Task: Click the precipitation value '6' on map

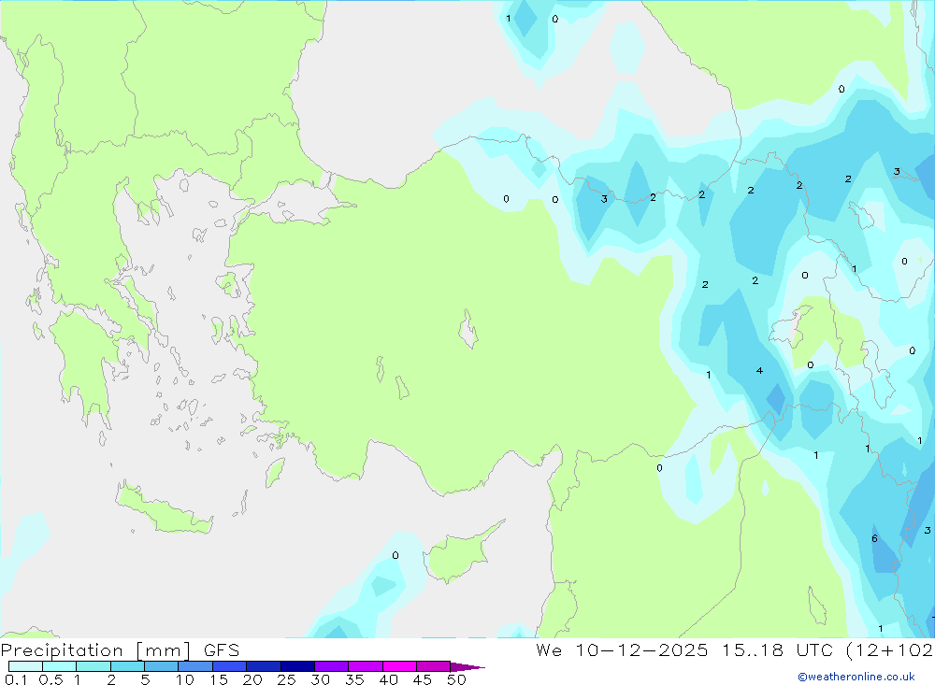Action: (874, 539)
